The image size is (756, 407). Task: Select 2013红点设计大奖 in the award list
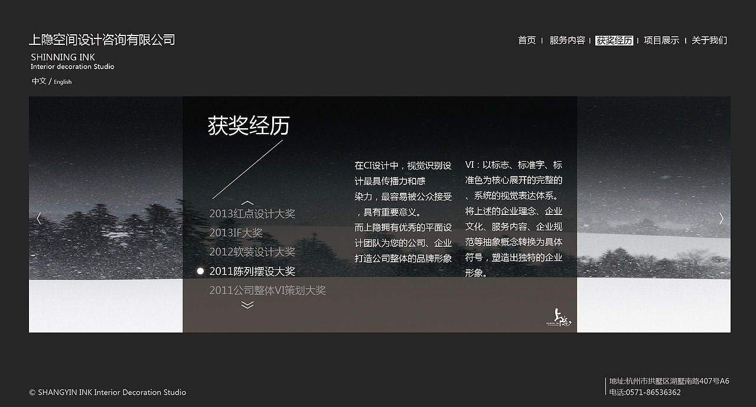tap(252, 214)
